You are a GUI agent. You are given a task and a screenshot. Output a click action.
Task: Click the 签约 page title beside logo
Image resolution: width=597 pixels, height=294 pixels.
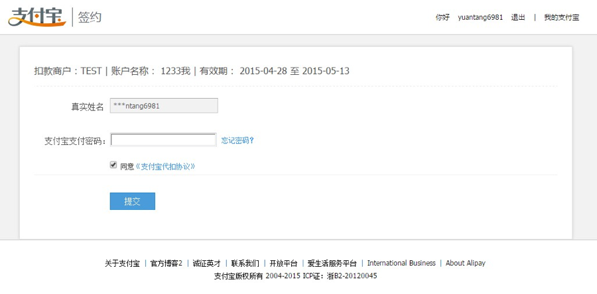pos(90,17)
